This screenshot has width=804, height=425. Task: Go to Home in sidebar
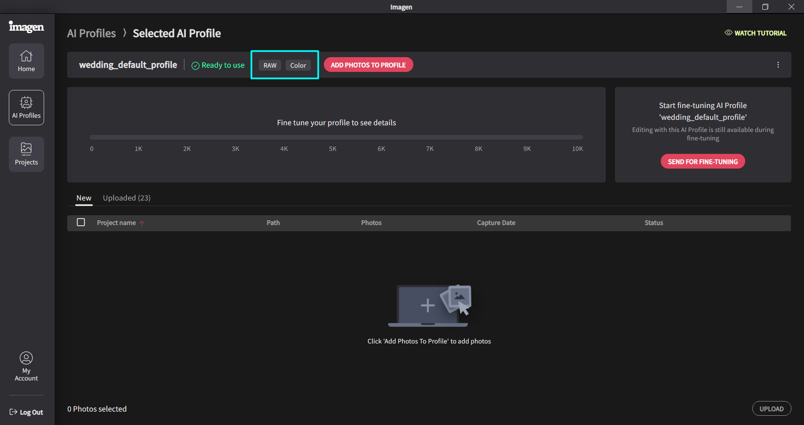coord(26,61)
